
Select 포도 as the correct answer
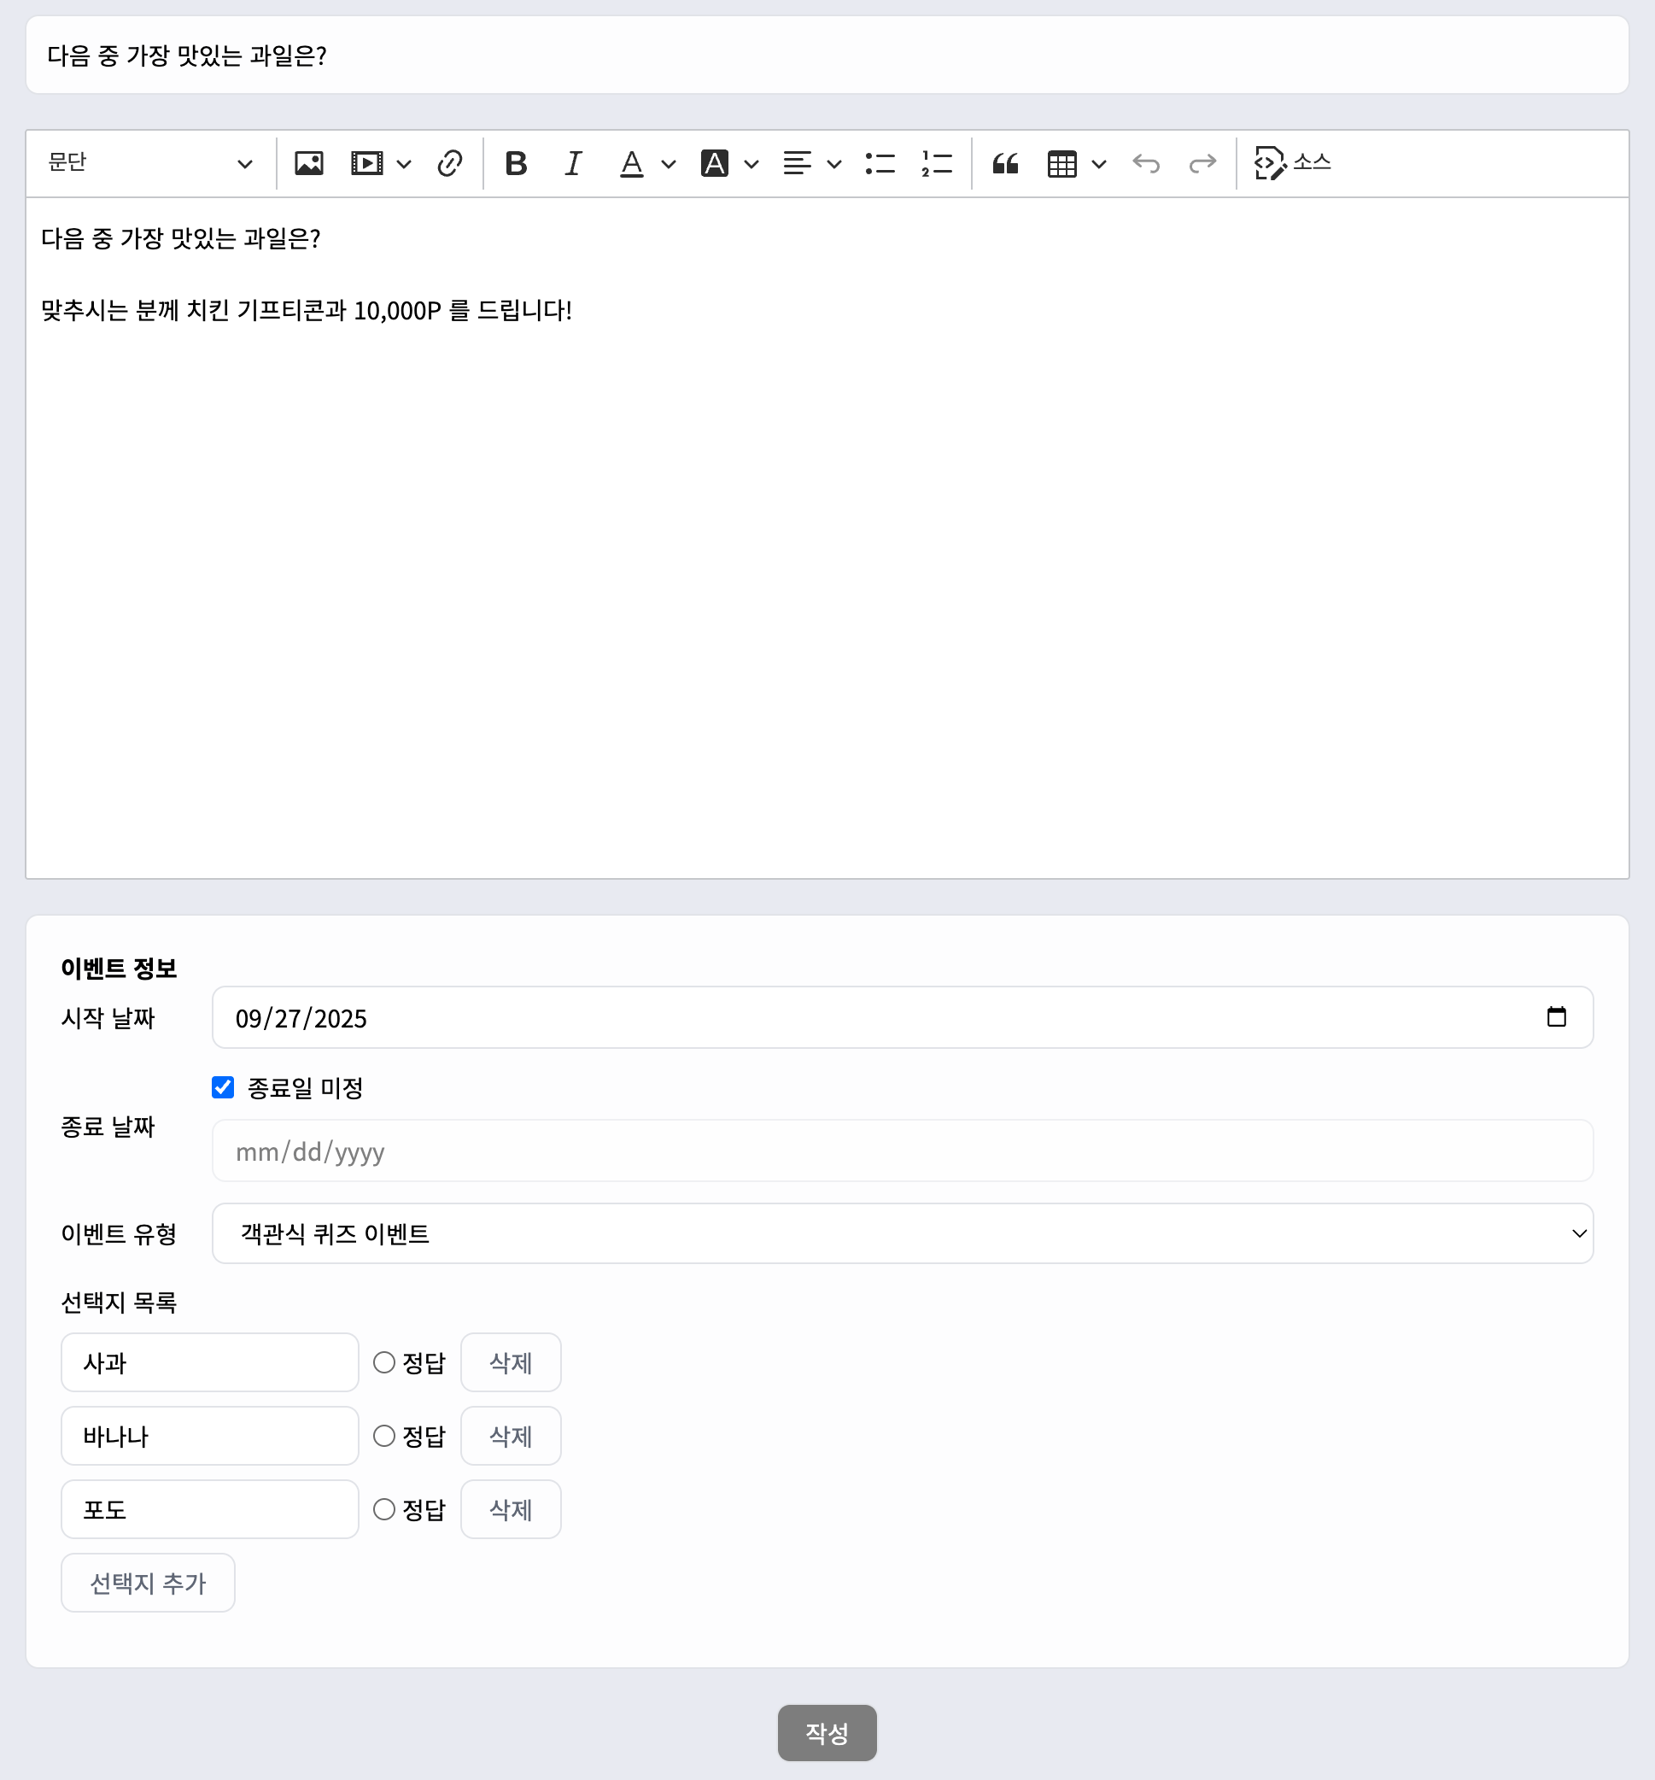(x=385, y=1509)
